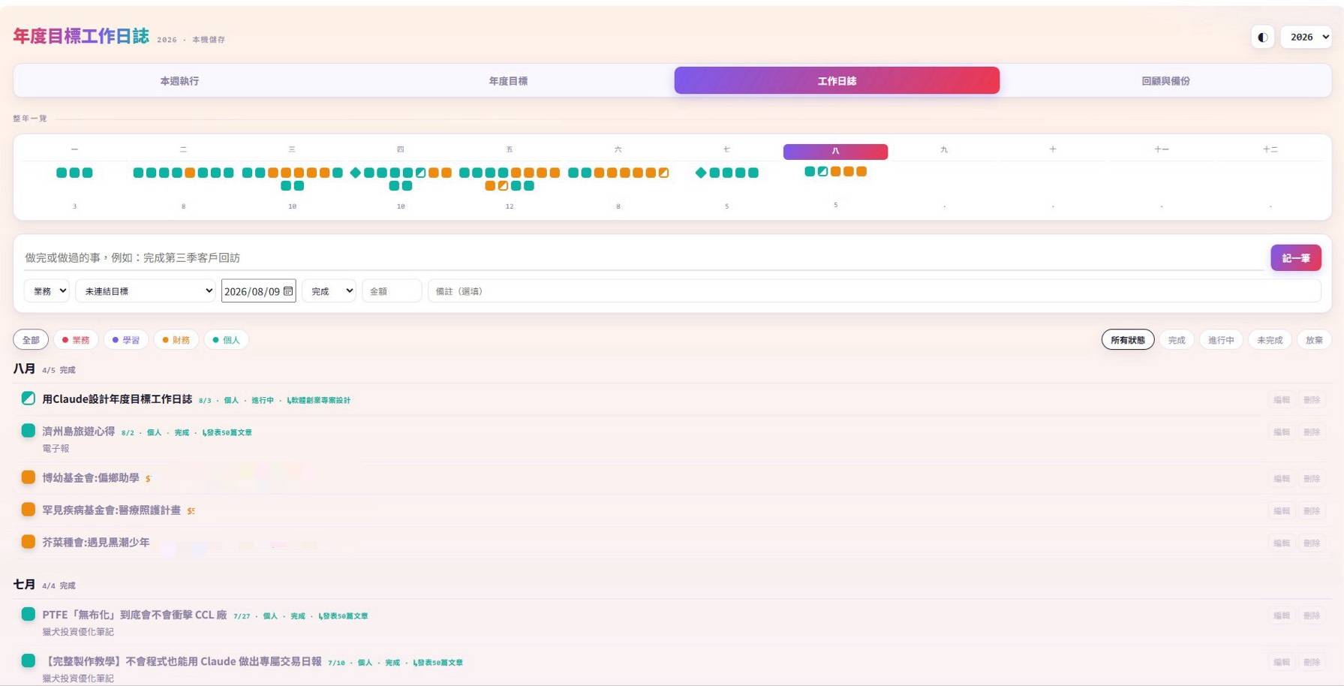
Task: Click 編輯 for 濟州島旅遊心得
Action: tap(1282, 432)
